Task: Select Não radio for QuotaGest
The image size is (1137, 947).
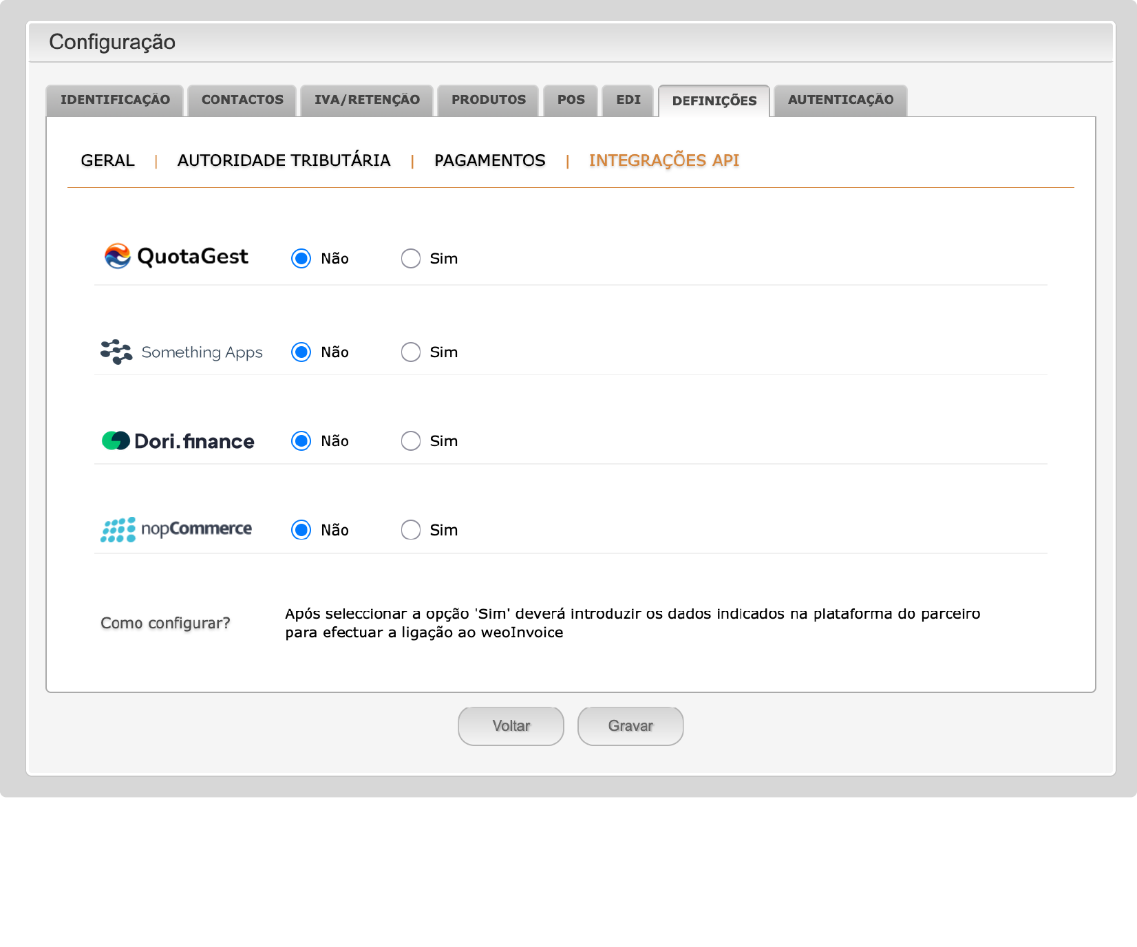Action: click(x=301, y=259)
